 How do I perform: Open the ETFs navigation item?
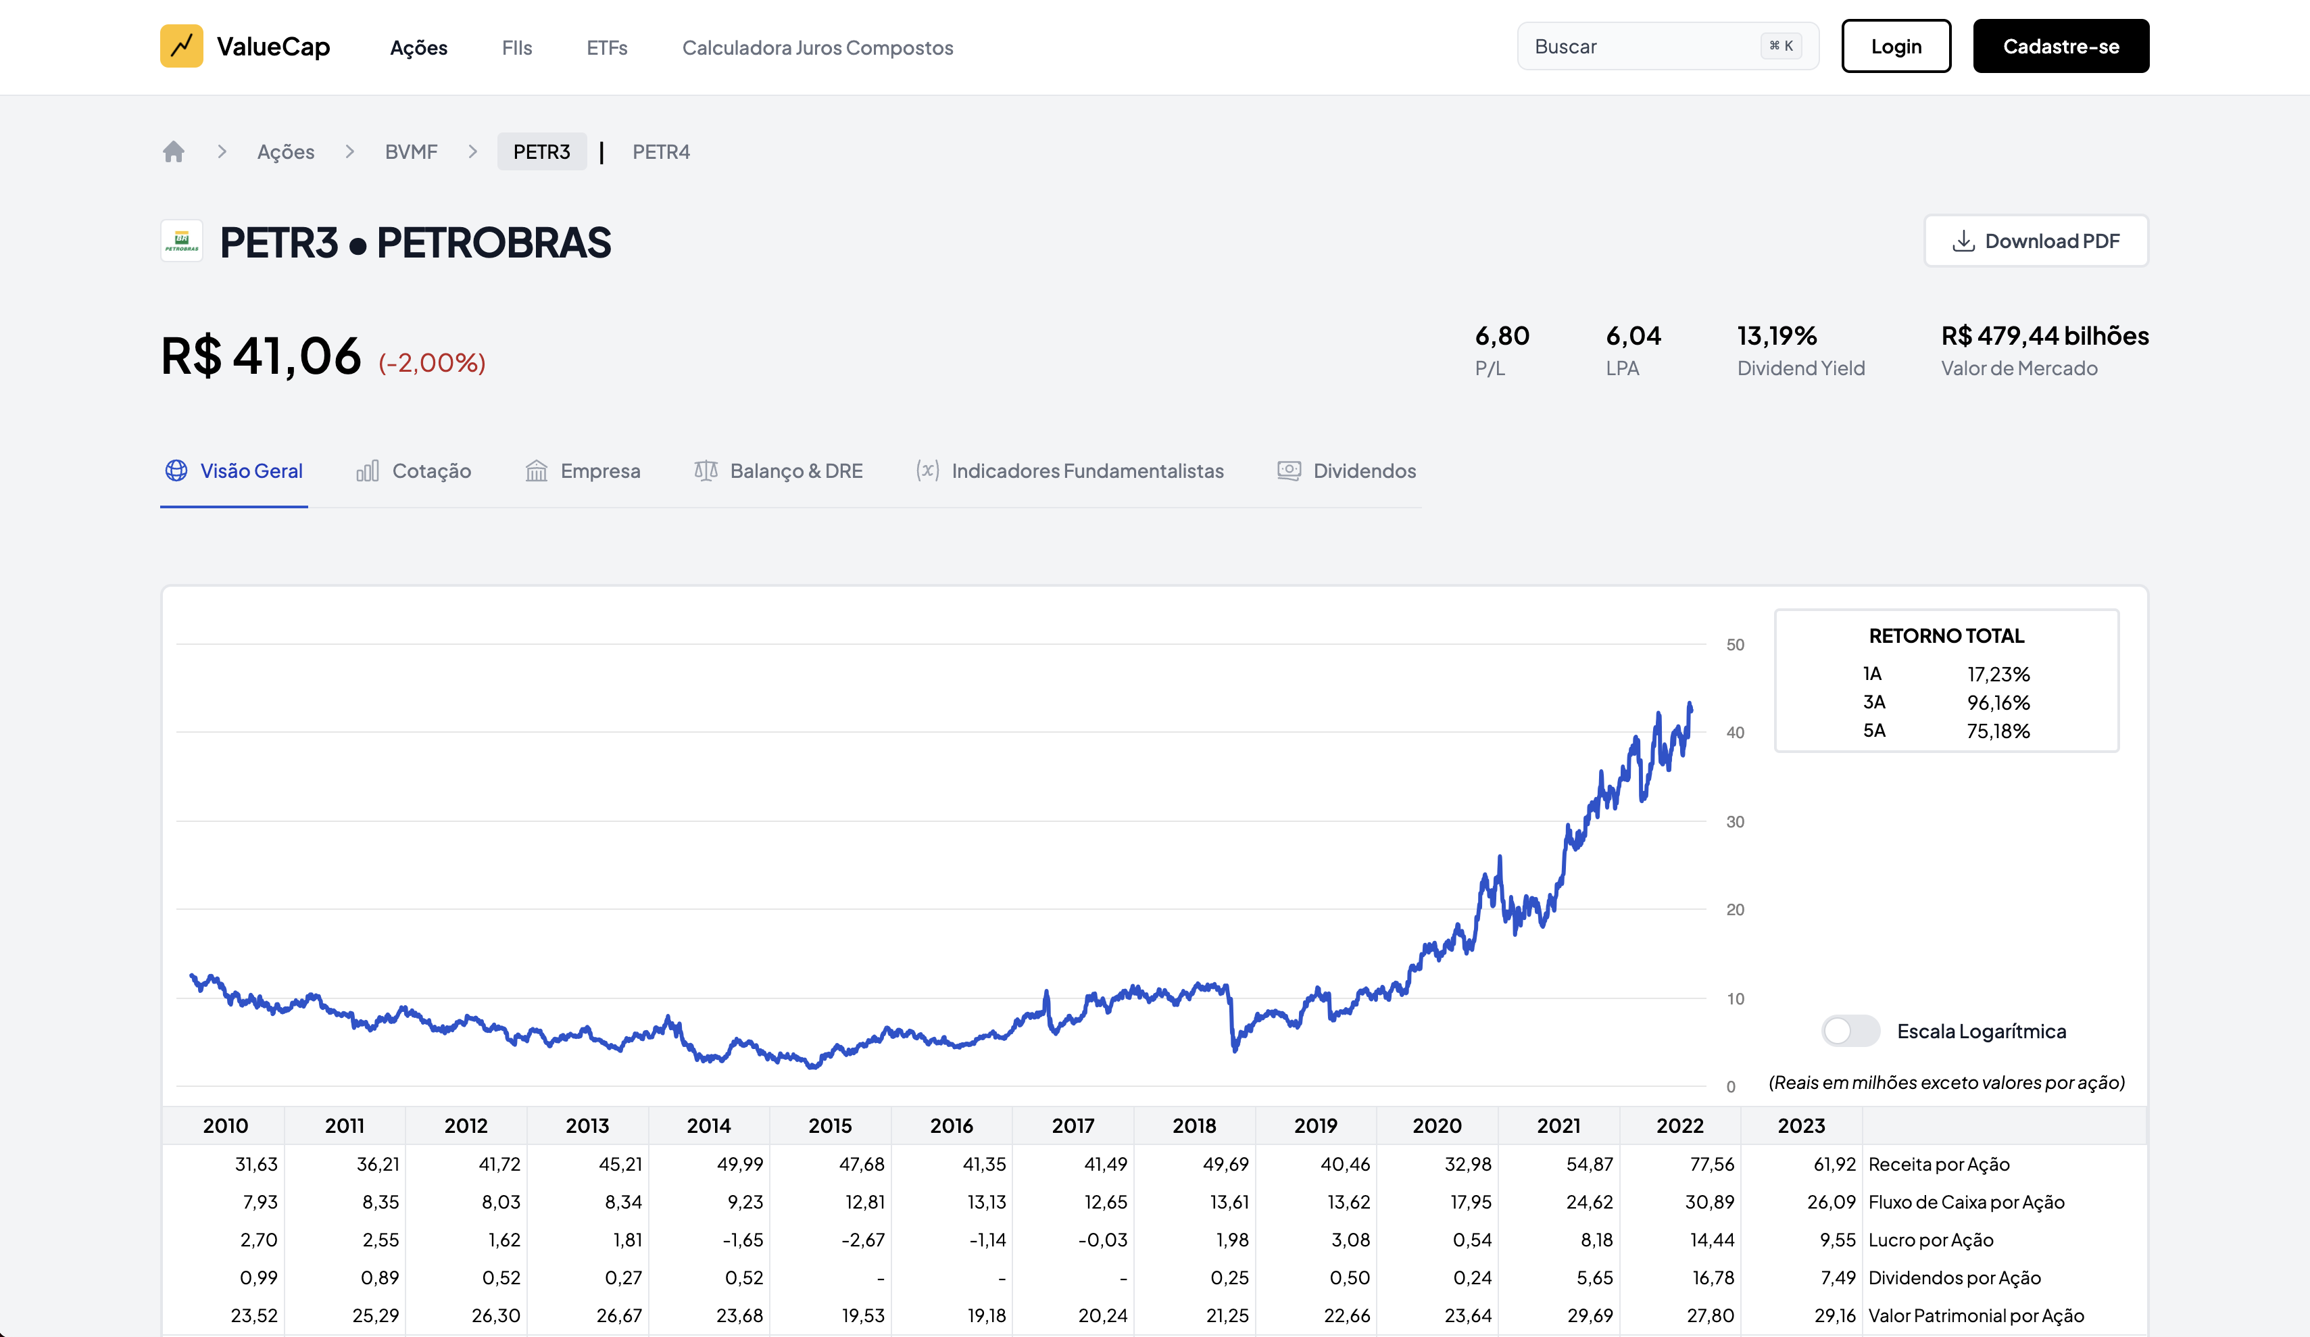(x=607, y=48)
